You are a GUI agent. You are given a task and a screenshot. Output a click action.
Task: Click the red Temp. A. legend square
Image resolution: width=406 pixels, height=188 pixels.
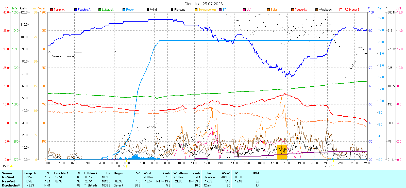(x=52, y=10)
